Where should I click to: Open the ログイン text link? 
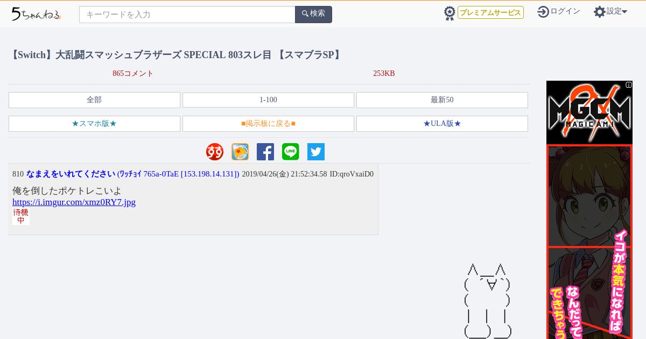565,11
